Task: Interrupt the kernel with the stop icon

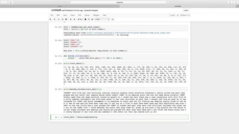Action: [x=86, y=19]
